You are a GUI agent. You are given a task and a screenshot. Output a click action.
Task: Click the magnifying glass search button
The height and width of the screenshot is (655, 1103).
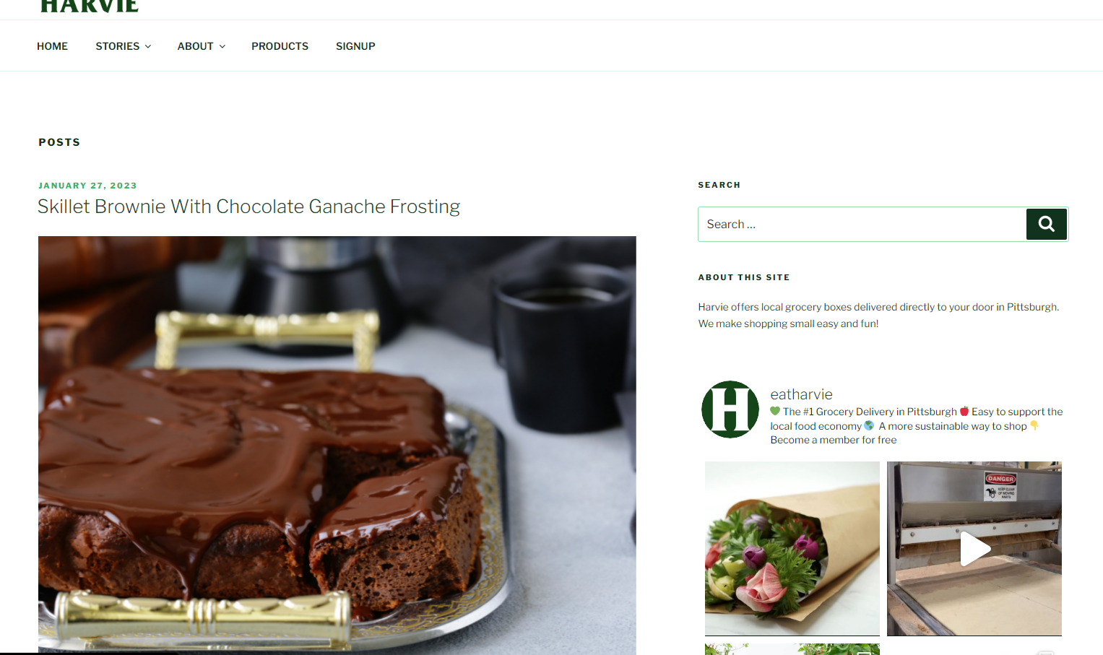click(x=1046, y=224)
